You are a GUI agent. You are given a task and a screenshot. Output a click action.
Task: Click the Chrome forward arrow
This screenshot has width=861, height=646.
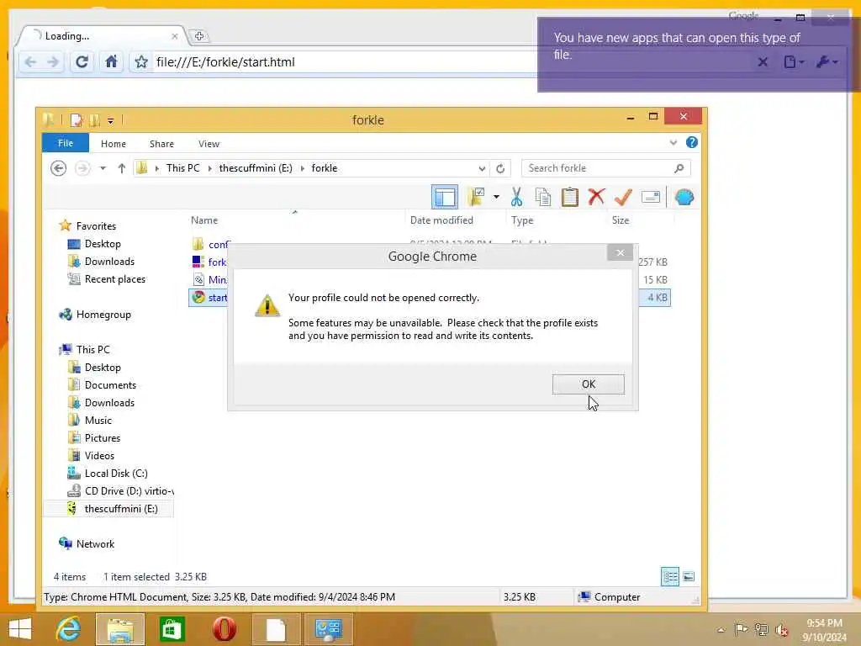click(53, 62)
